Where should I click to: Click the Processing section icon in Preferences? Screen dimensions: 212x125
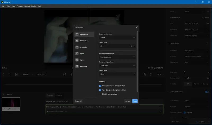[77, 41]
